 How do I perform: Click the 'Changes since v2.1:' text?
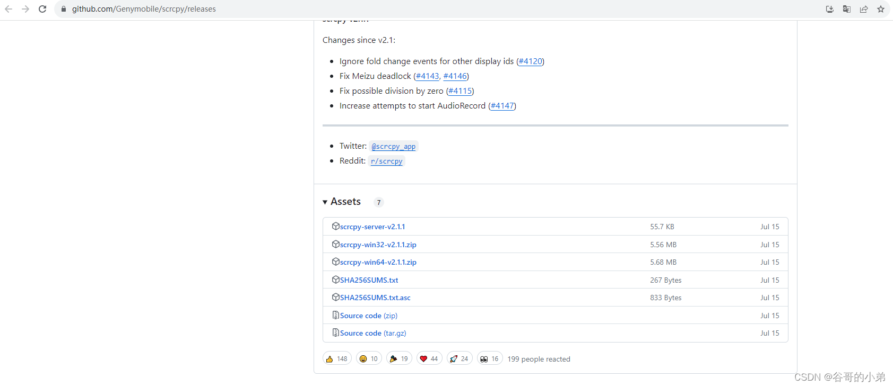click(359, 40)
